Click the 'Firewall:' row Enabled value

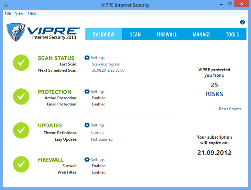(x=99, y=166)
